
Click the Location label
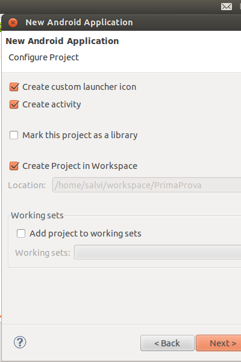tap(27, 185)
